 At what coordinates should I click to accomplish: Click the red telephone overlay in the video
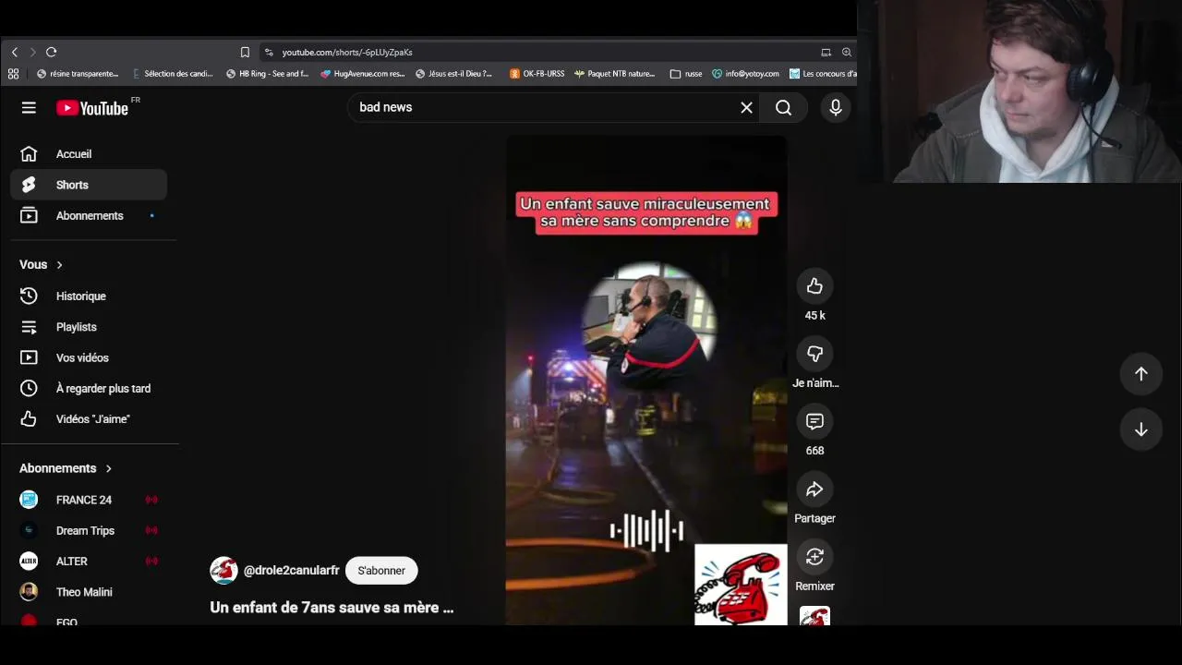coord(741,585)
